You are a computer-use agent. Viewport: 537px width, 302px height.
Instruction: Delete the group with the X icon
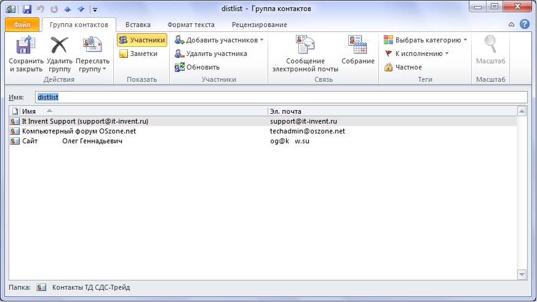click(59, 46)
